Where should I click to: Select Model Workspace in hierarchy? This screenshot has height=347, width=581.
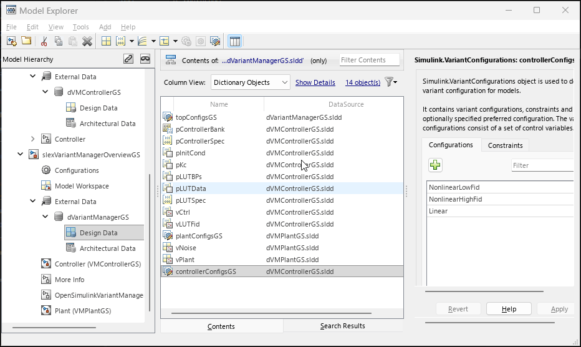point(82,186)
